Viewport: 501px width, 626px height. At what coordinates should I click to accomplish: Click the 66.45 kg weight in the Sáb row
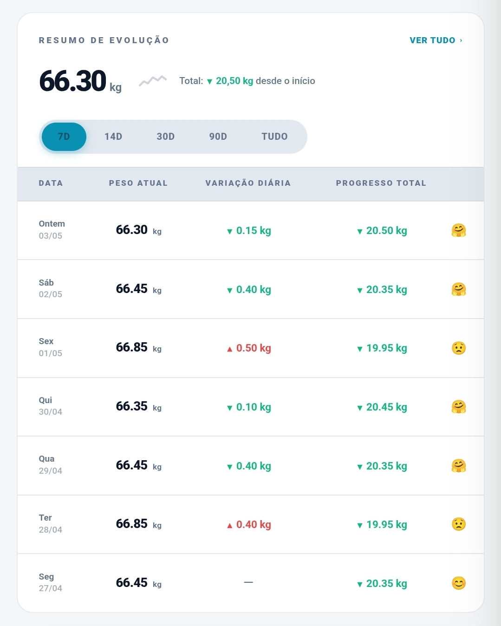[139, 289]
